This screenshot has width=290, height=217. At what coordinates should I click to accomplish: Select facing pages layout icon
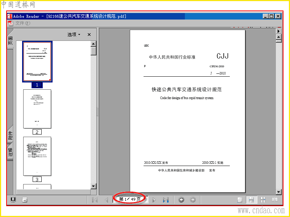(275, 200)
